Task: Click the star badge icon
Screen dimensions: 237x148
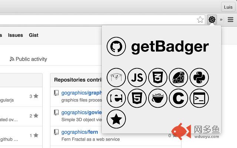Action: click(x=116, y=119)
